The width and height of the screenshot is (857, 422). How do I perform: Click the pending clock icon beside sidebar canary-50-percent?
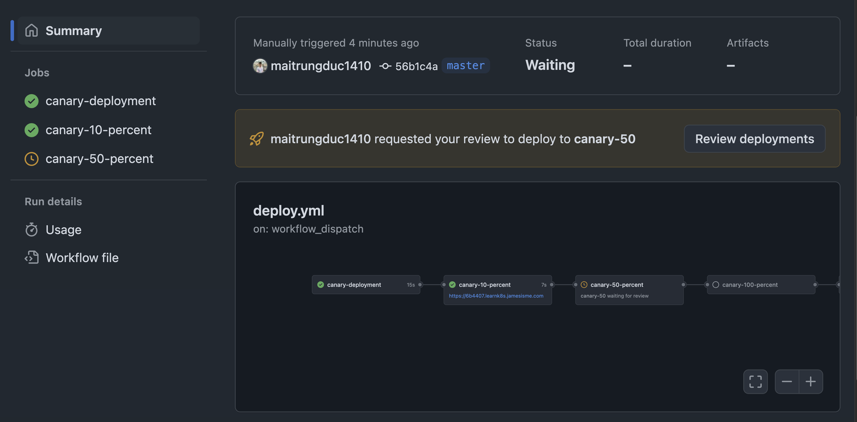point(32,159)
